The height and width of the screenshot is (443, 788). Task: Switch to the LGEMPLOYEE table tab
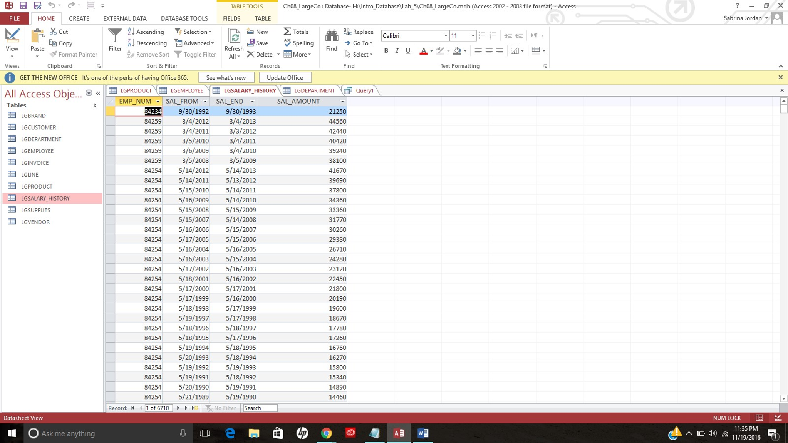click(x=186, y=90)
